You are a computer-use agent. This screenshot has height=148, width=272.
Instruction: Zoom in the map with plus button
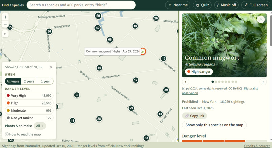point(5,17)
